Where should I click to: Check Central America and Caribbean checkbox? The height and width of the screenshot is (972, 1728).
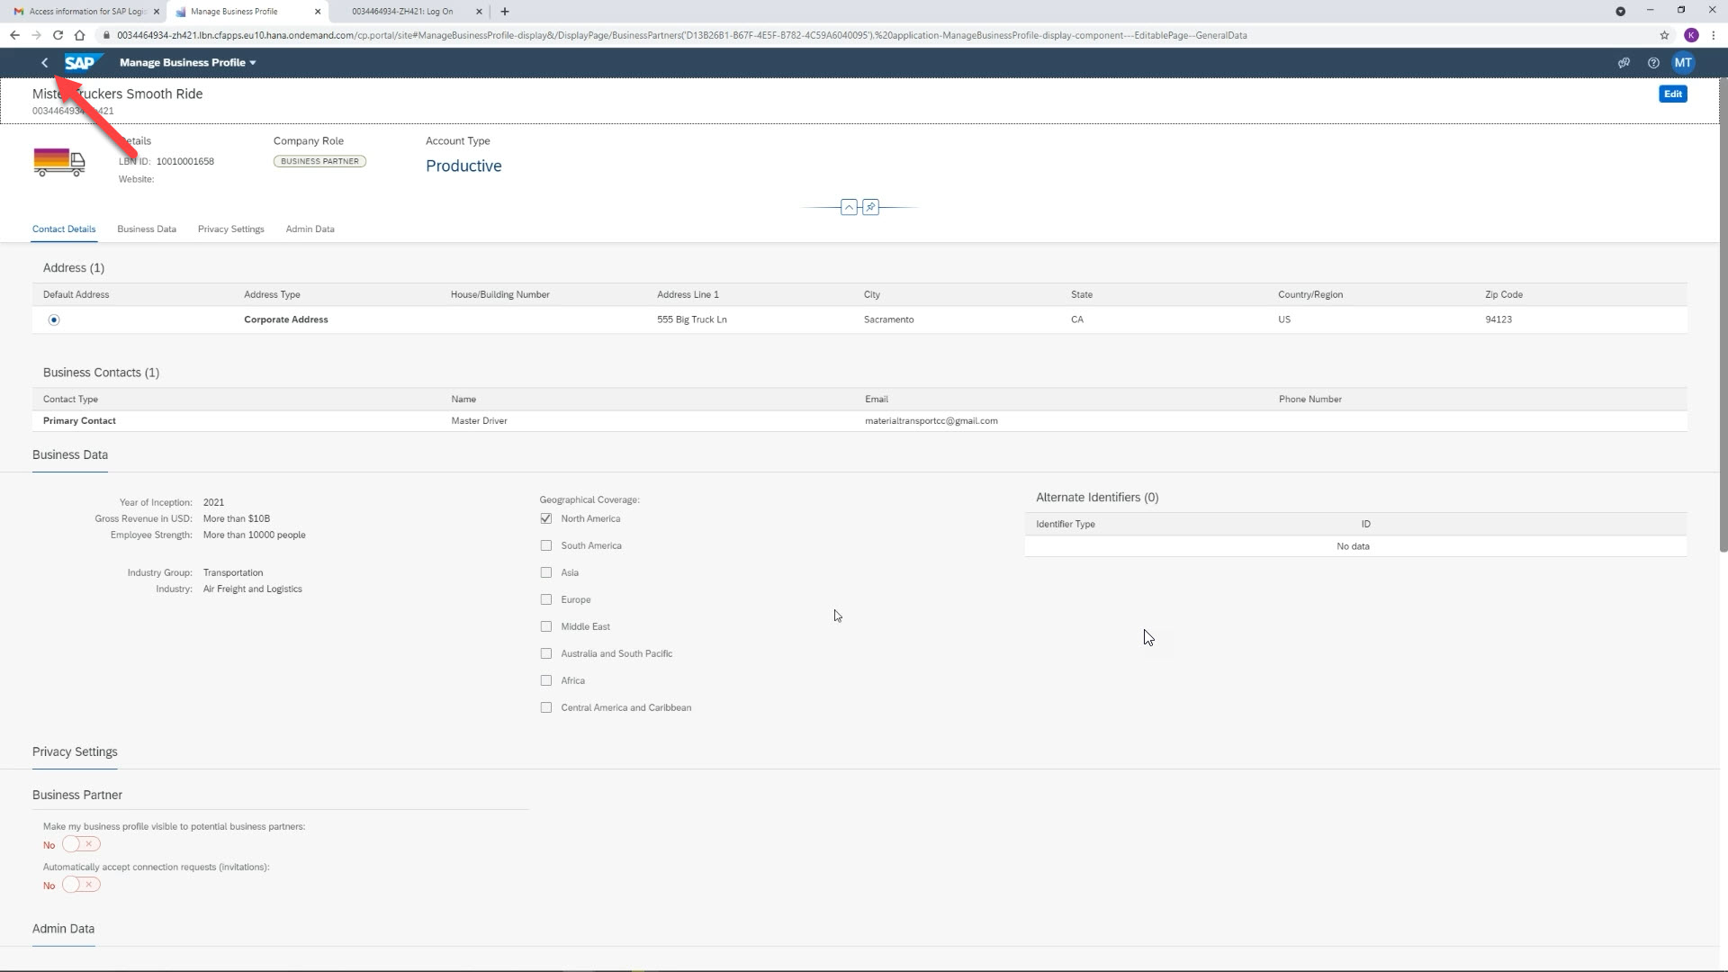click(546, 708)
